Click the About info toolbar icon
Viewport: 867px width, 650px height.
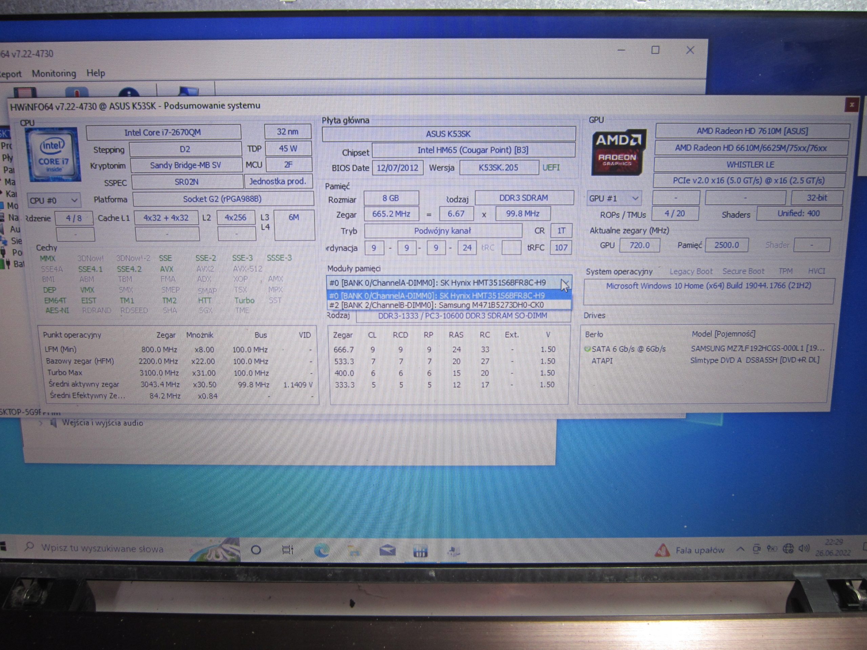129,92
